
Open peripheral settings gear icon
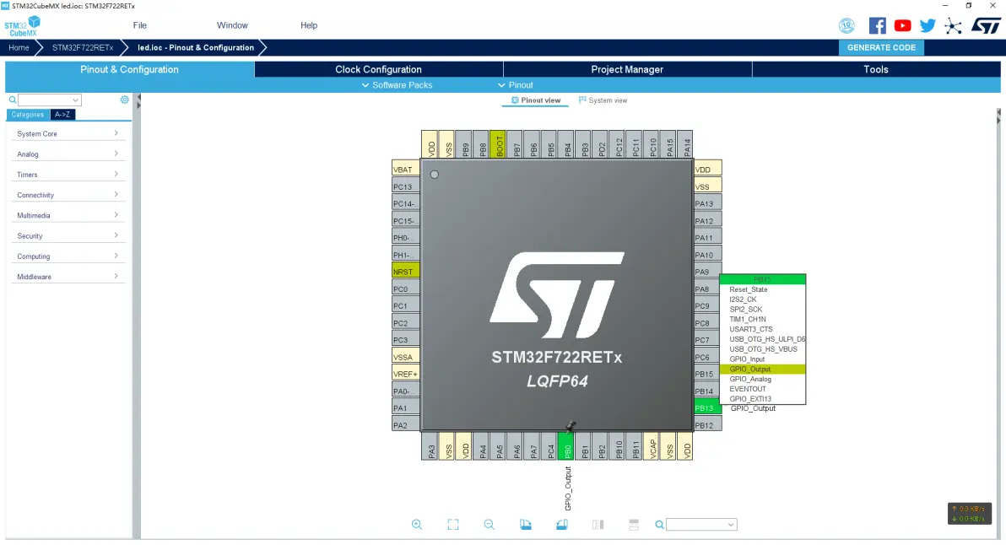click(125, 100)
